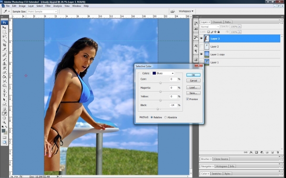The width and height of the screenshot is (286, 178).
Task: Click the screen mode icon in toolbox
Action: 4,142
